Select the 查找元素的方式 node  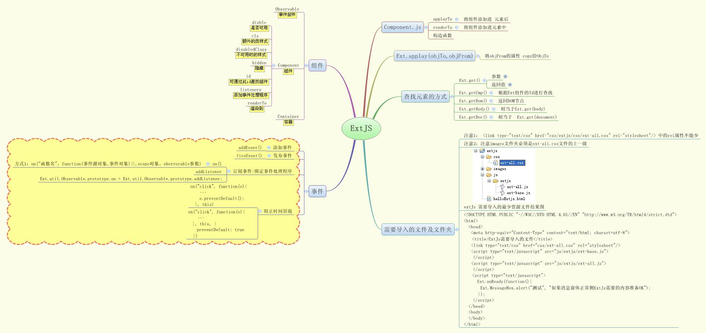click(425, 97)
